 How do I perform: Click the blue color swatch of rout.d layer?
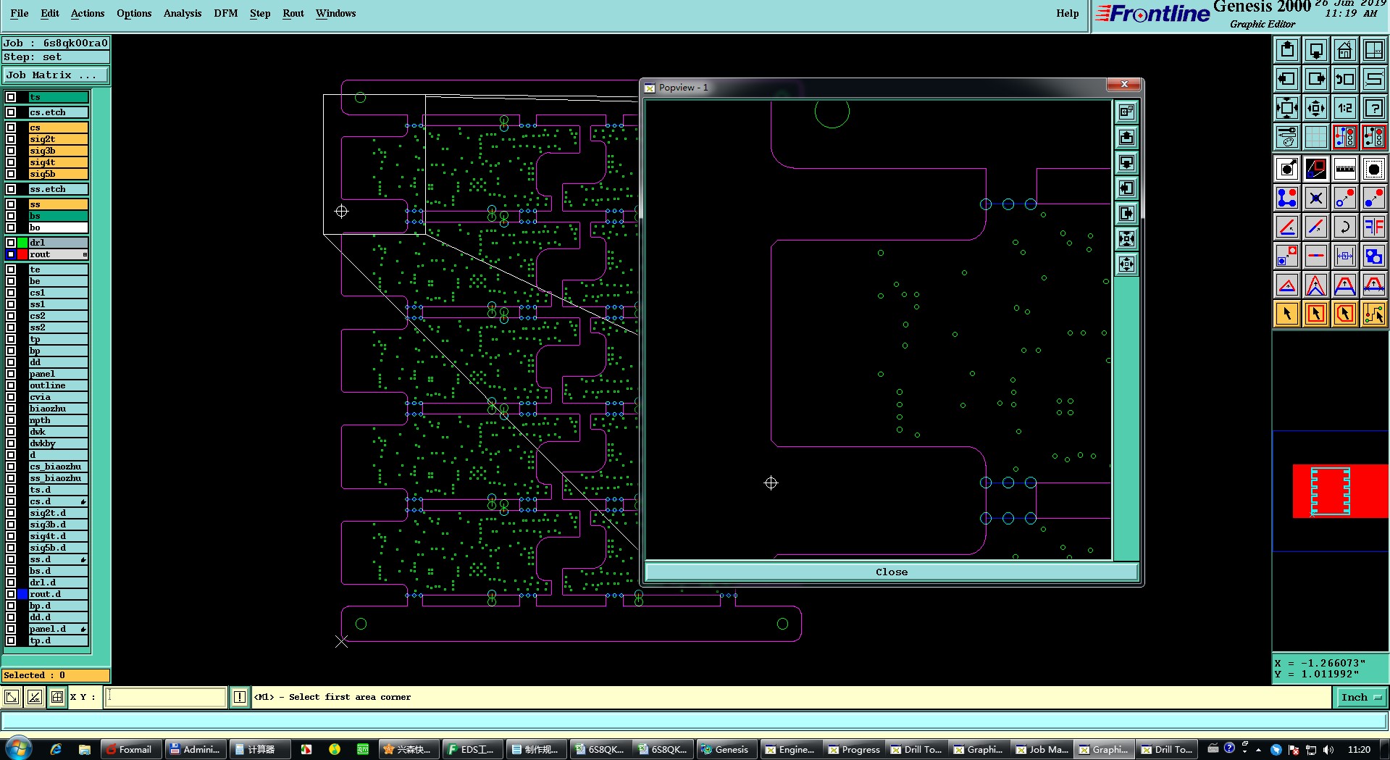point(22,594)
